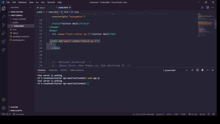This screenshot has height=124, width=220.
Task: Click the public breadcrumb segment
Action: (x=40, y=12)
